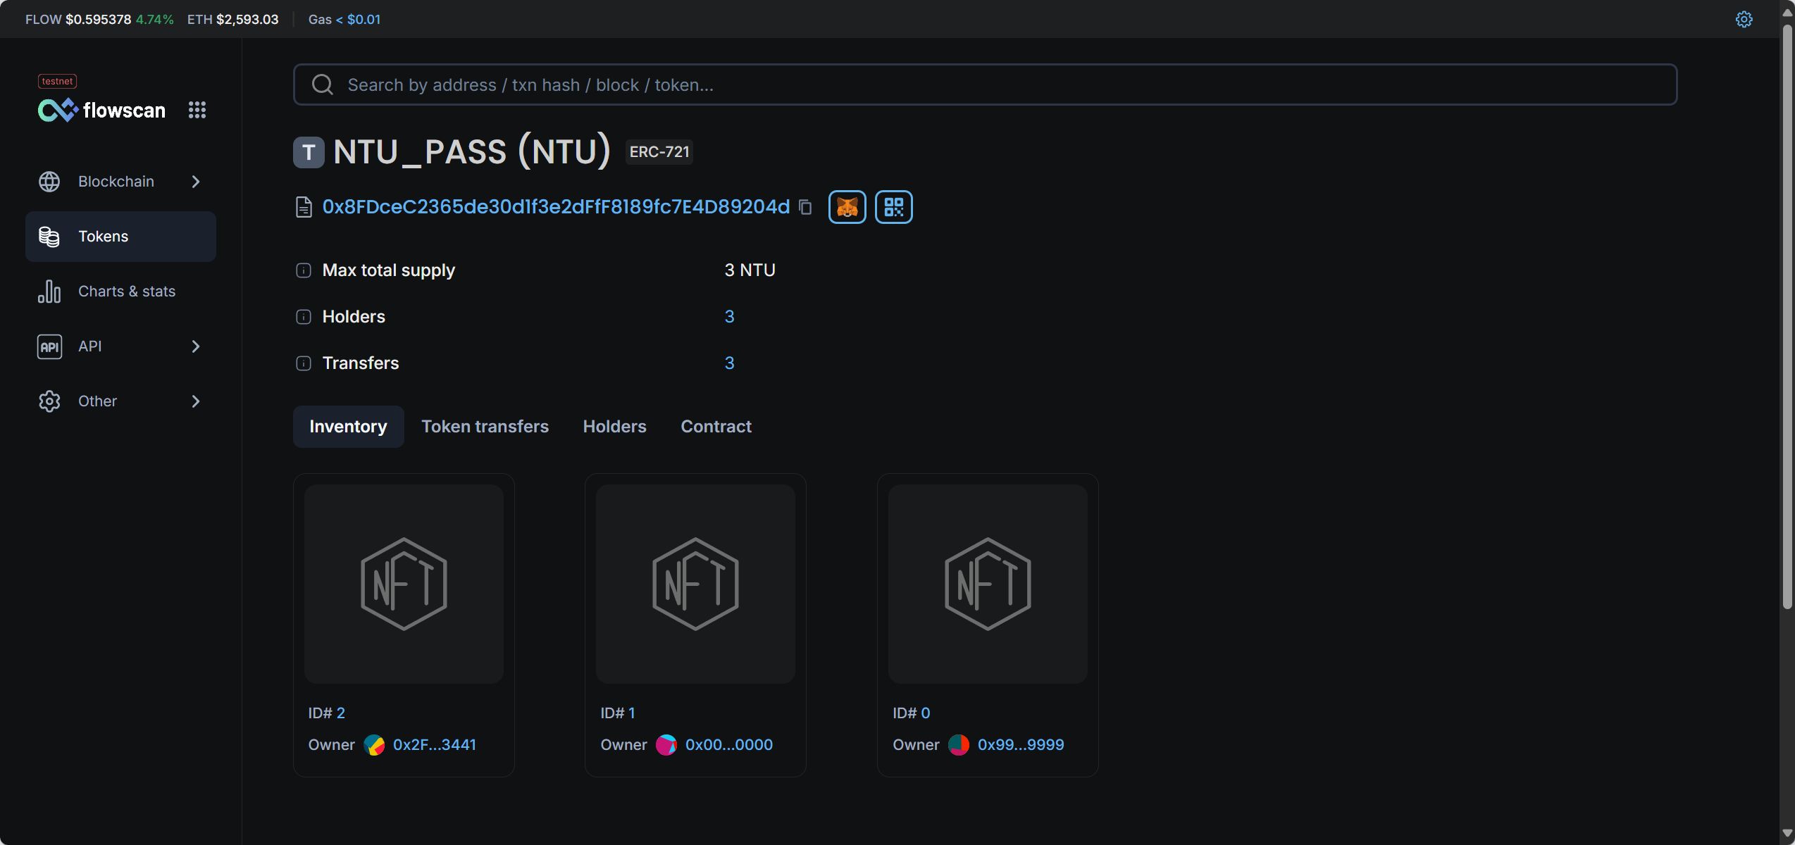Click gas price < $0.01 link

(x=358, y=19)
